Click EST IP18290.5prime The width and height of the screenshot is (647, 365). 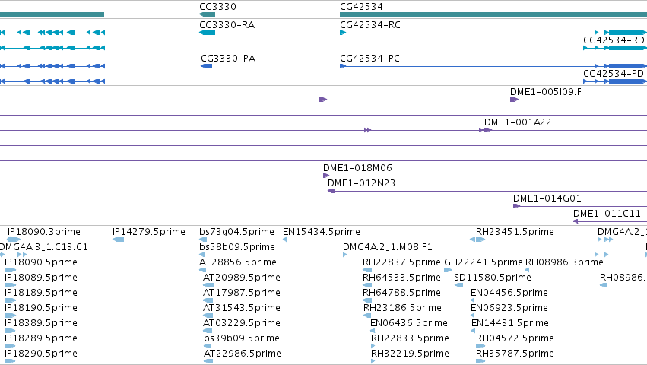click(x=41, y=354)
